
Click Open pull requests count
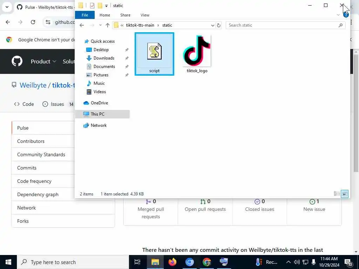pyautogui.click(x=205, y=205)
